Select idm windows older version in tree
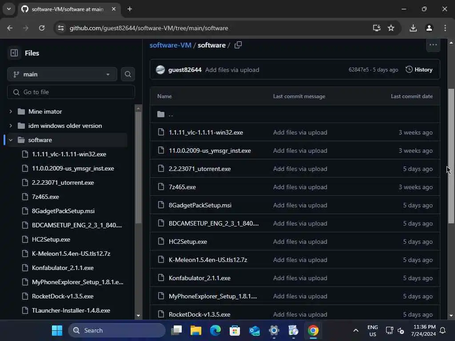 pyautogui.click(x=65, y=126)
